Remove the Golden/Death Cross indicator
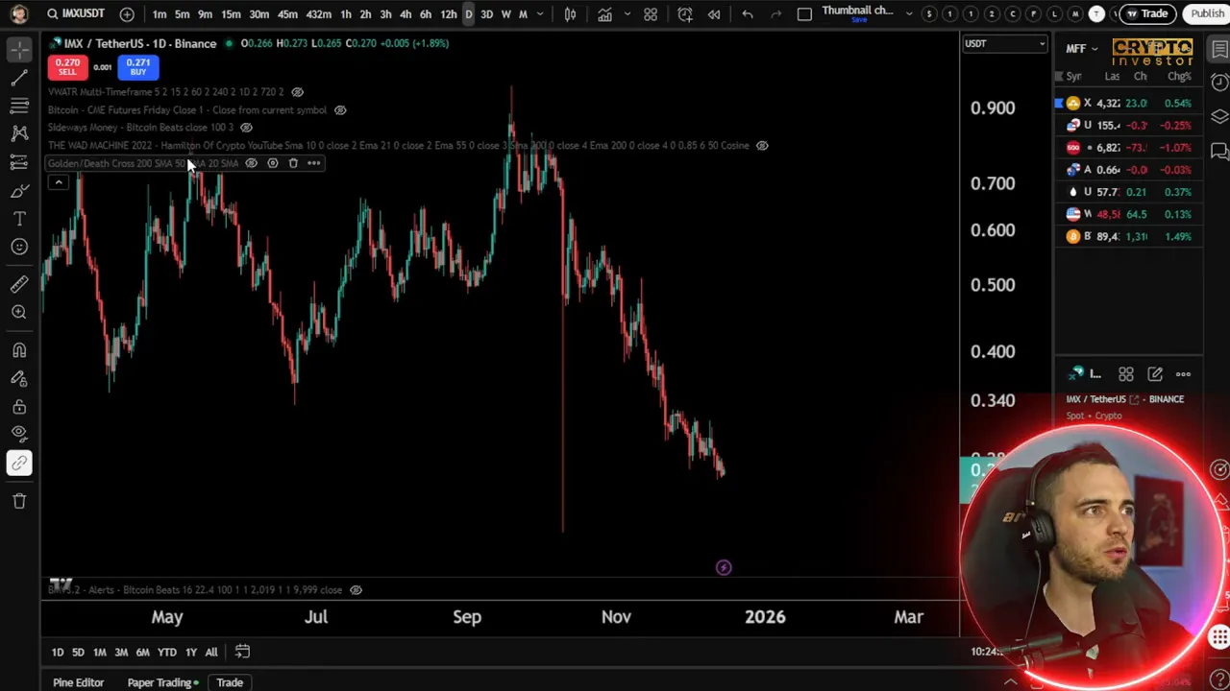Viewport: 1230px width, 691px height. 293,163
